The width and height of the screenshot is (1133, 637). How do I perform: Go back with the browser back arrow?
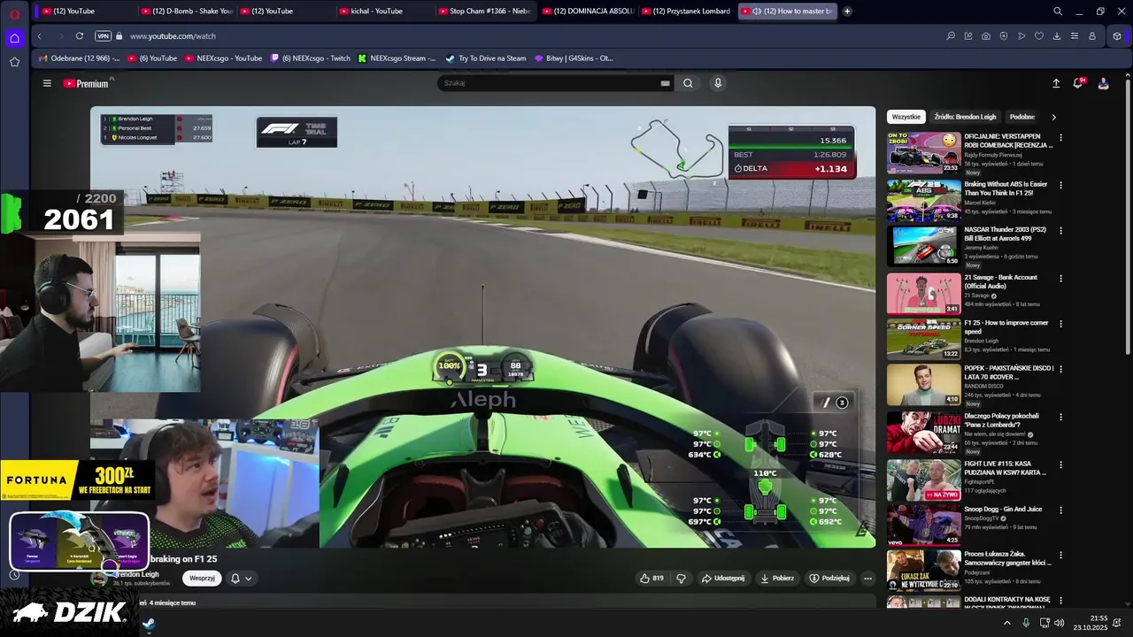tap(39, 36)
